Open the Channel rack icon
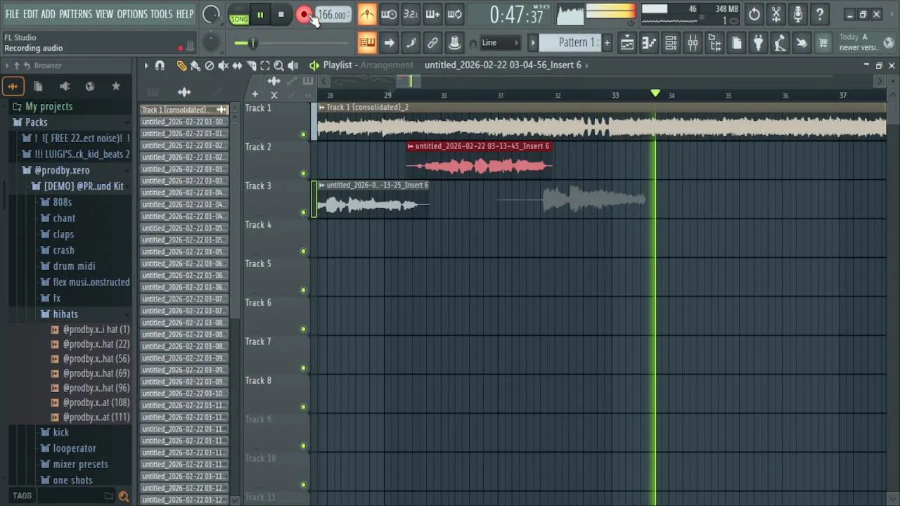 click(671, 43)
